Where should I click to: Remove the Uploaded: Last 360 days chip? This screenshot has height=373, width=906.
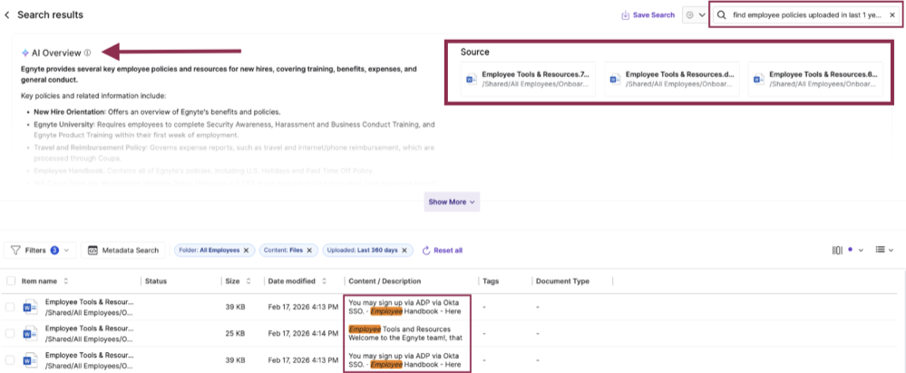click(x=404, y=250)
